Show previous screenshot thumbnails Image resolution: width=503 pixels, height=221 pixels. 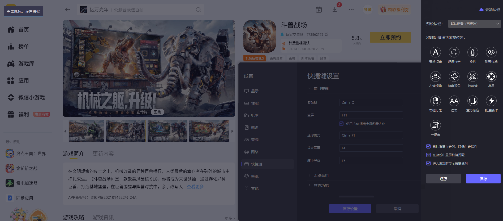tap(65, 131)
